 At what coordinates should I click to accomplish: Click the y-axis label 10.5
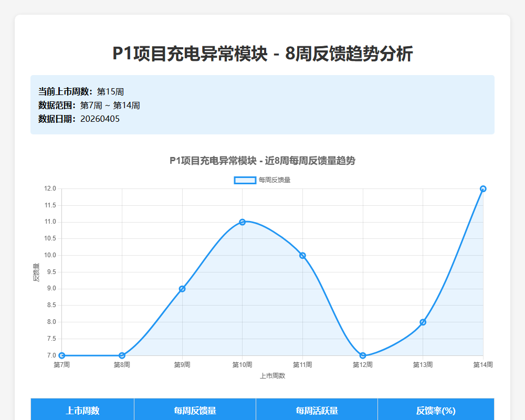coord(50,238)
